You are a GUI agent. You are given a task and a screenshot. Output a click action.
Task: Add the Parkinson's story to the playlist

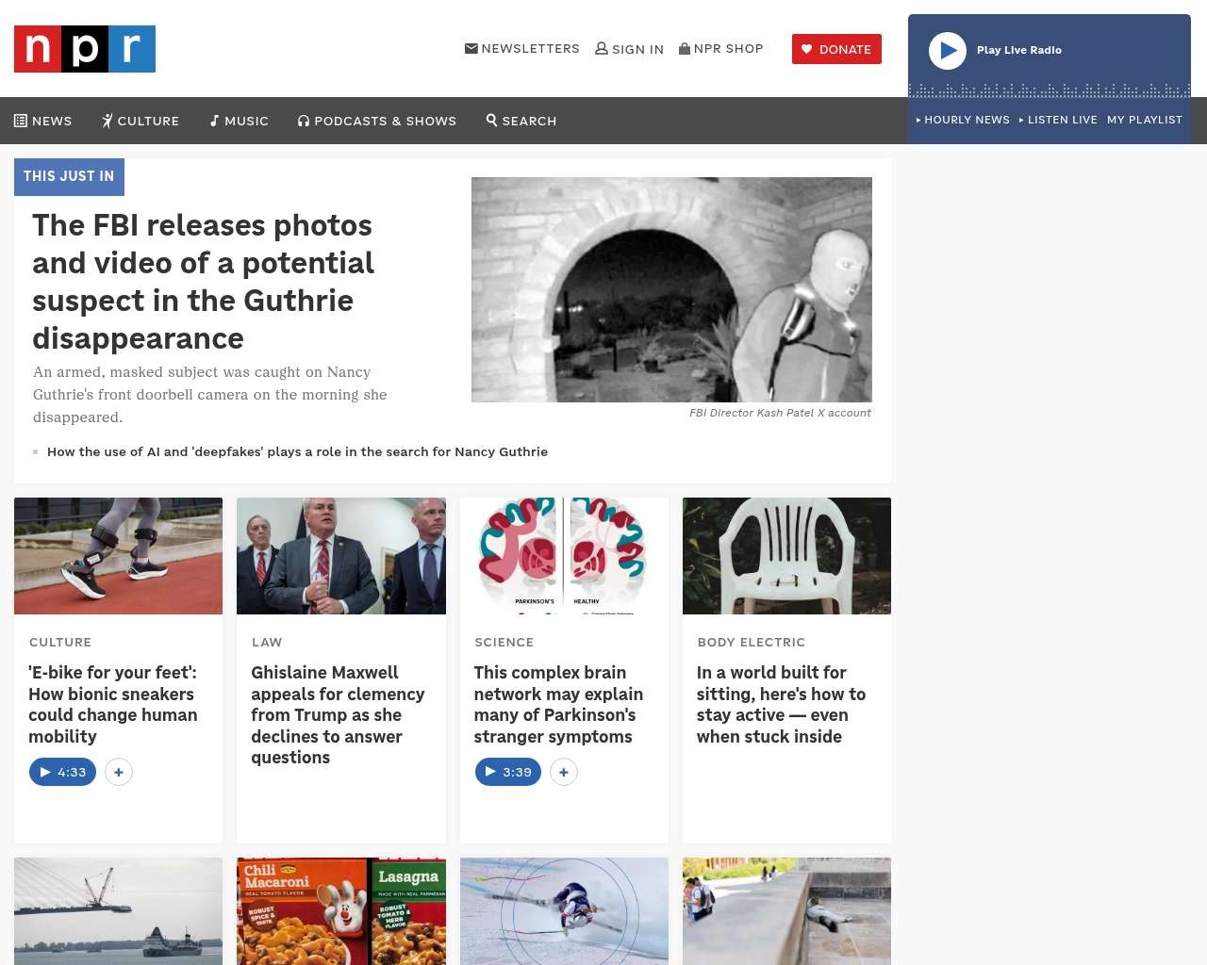(564, 772)
